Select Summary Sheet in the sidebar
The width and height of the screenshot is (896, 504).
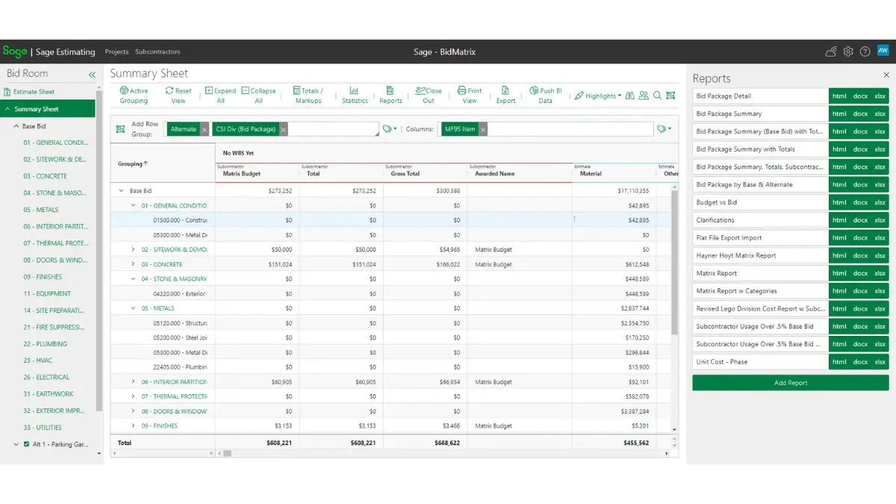pos(48,109)
